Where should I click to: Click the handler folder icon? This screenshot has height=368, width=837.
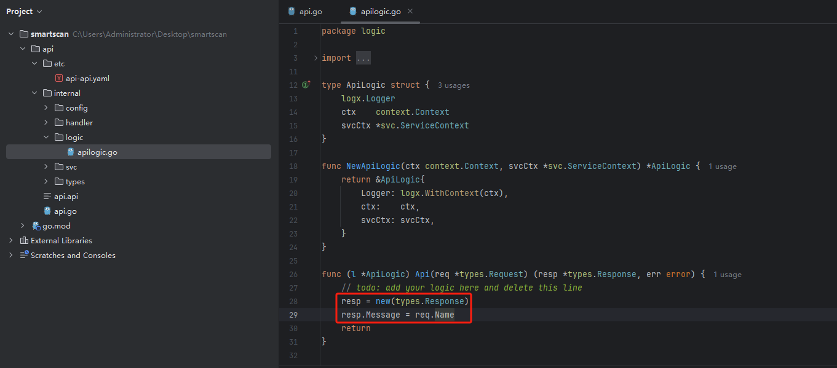pos(59,123)
